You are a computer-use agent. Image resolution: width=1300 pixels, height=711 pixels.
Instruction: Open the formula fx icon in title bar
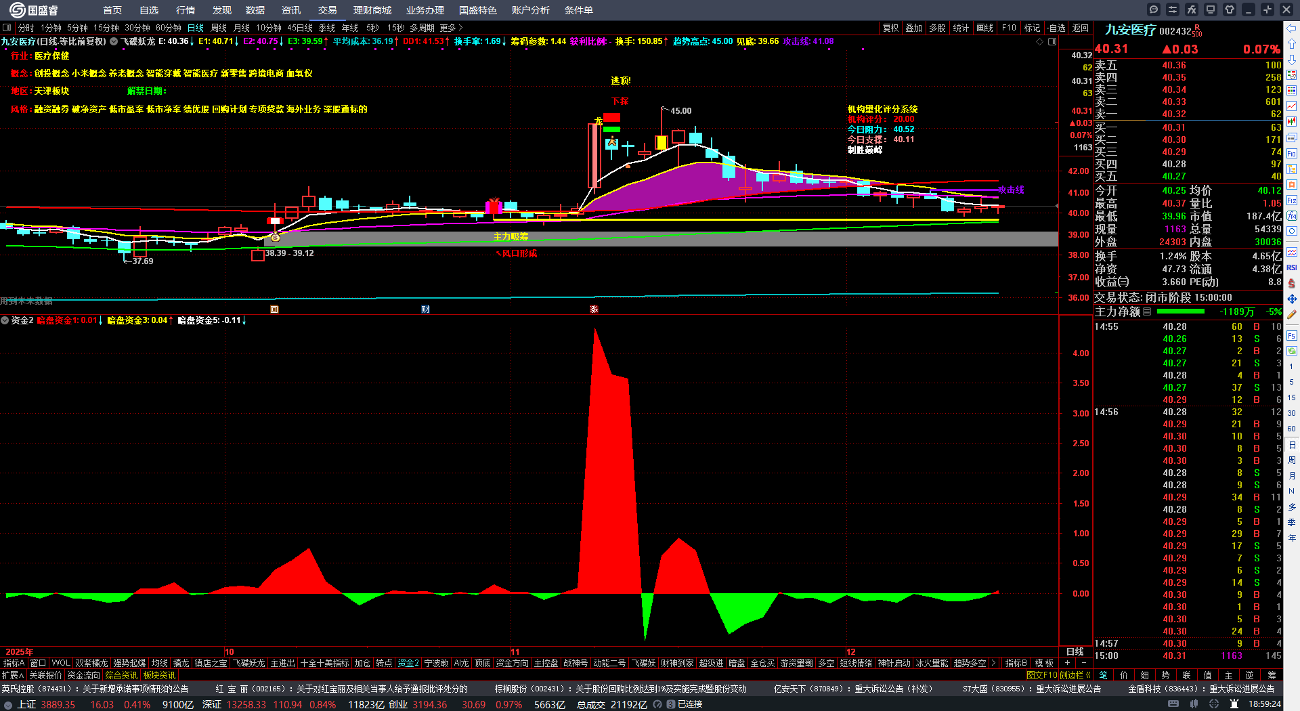tap(1192, 9)
